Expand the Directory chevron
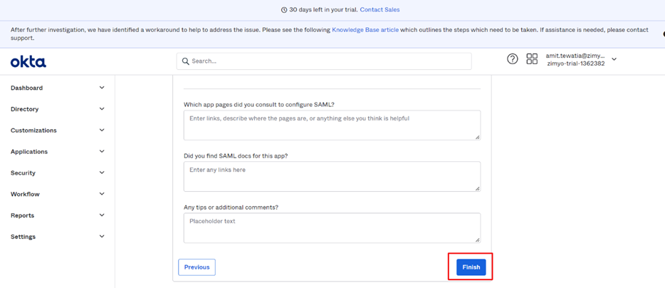665x288 pixels. coord(102,109)
